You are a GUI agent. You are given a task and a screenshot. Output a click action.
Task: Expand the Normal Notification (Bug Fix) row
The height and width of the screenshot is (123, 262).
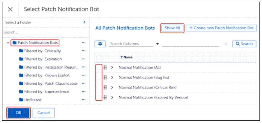pos(112,78)
